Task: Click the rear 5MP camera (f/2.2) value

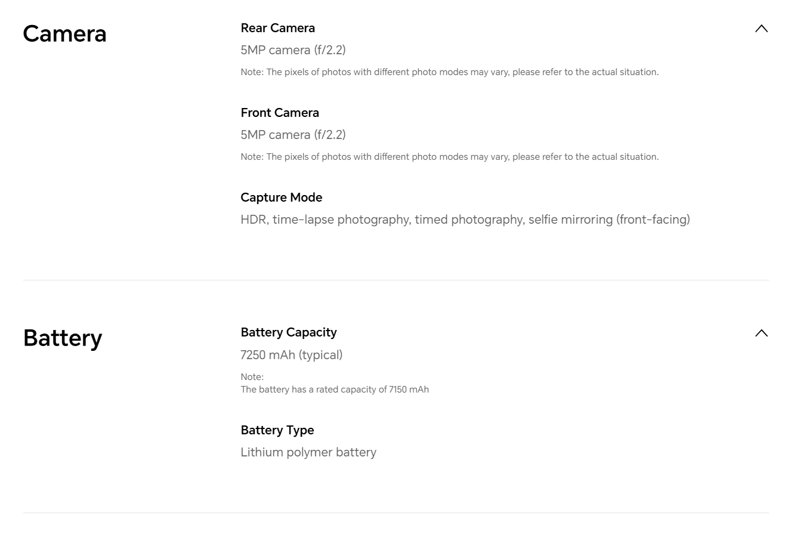Action: [x=293, y=50]
